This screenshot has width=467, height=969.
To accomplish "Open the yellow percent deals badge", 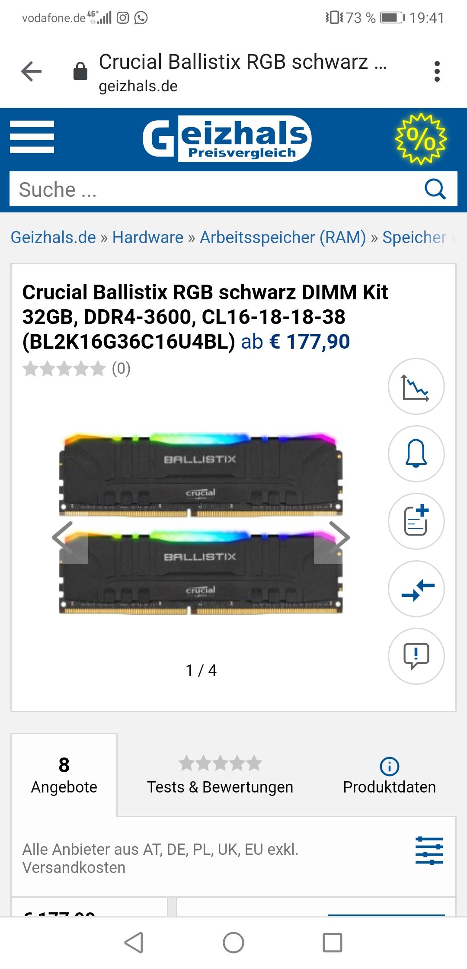I will point(421,138).
